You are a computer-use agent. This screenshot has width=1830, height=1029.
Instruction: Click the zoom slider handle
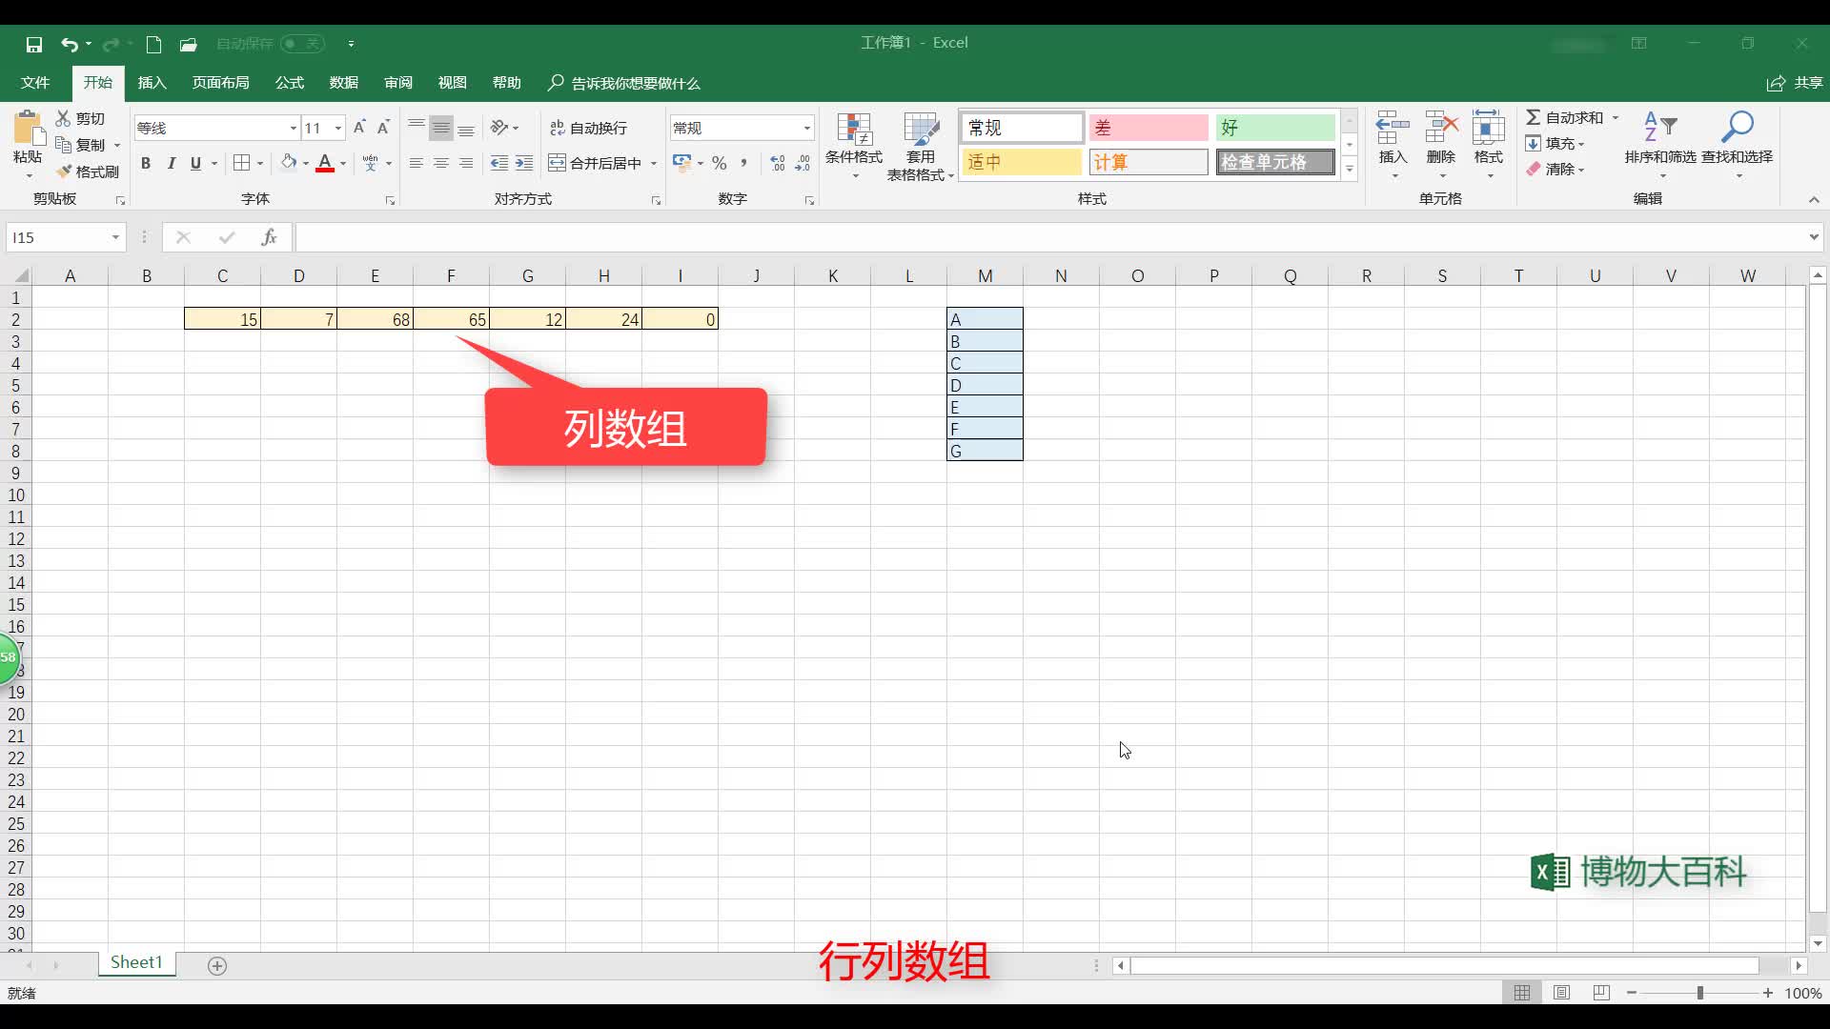[1699, 993]
